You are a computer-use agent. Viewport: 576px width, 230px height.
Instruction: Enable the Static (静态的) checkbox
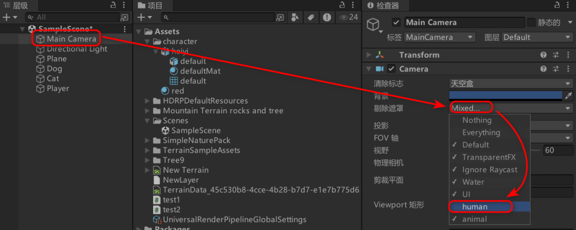[x=531, y=22]
